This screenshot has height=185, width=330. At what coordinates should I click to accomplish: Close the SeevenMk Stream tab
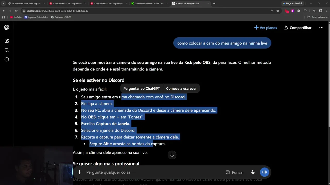click(167, 4)
